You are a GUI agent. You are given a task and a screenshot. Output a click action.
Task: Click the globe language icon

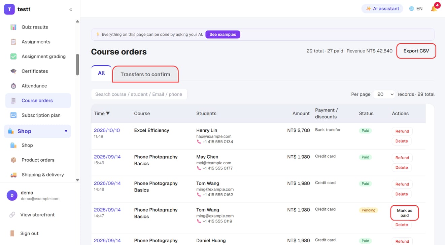pyautogui.click(x=411, y=9)
